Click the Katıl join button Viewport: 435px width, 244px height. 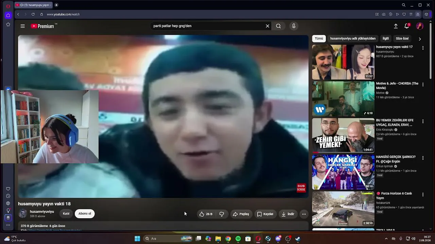tap(66, 213)
